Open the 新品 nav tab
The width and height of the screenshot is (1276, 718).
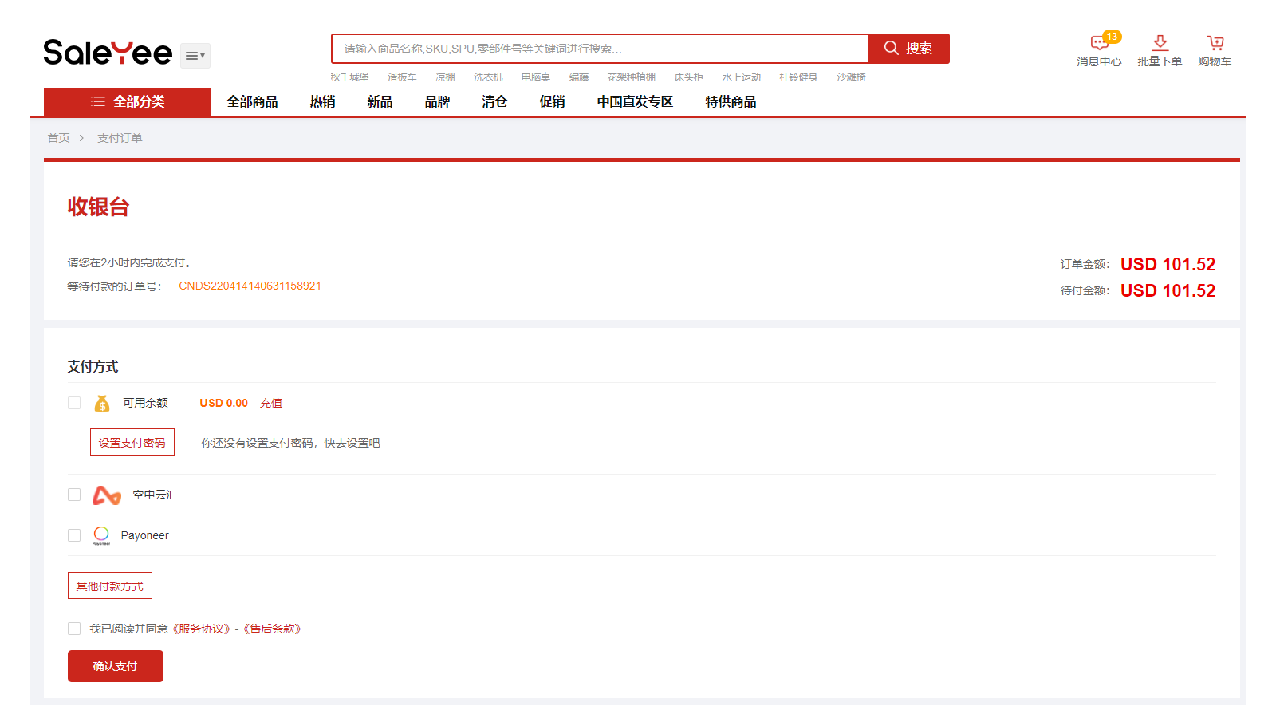point(380,102)
